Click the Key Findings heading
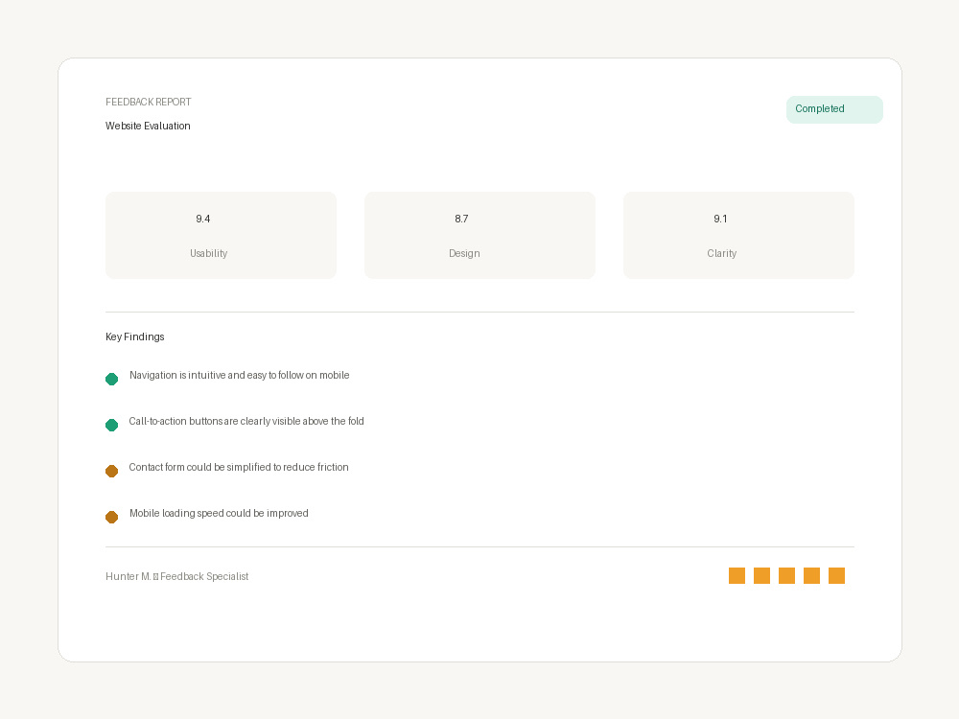Image resolution: width=959 pixels, height=719 pixels. point(134,336)
